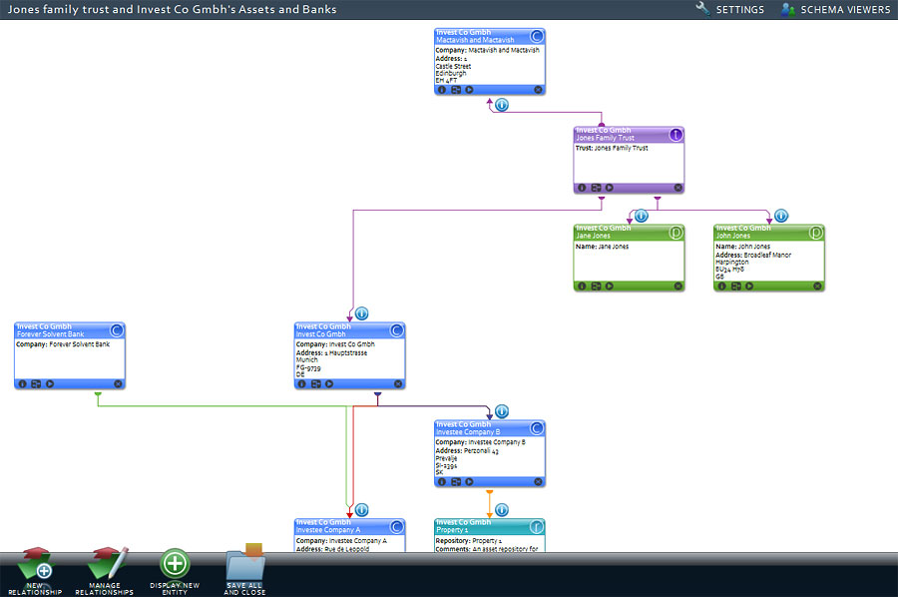This screenshot has height=597, width=898.
Task: Click the New Relationship button
Action: click(35, 572)
